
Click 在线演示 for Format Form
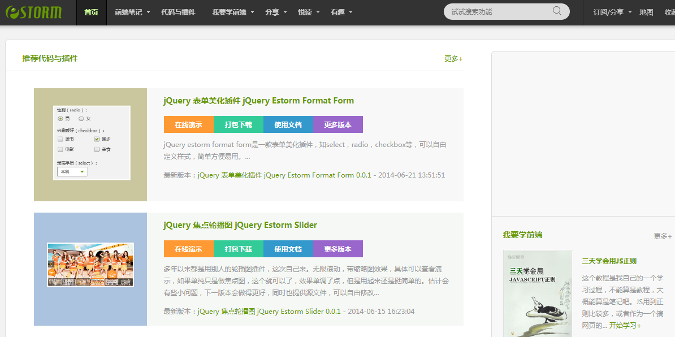[x=189, y=124]
